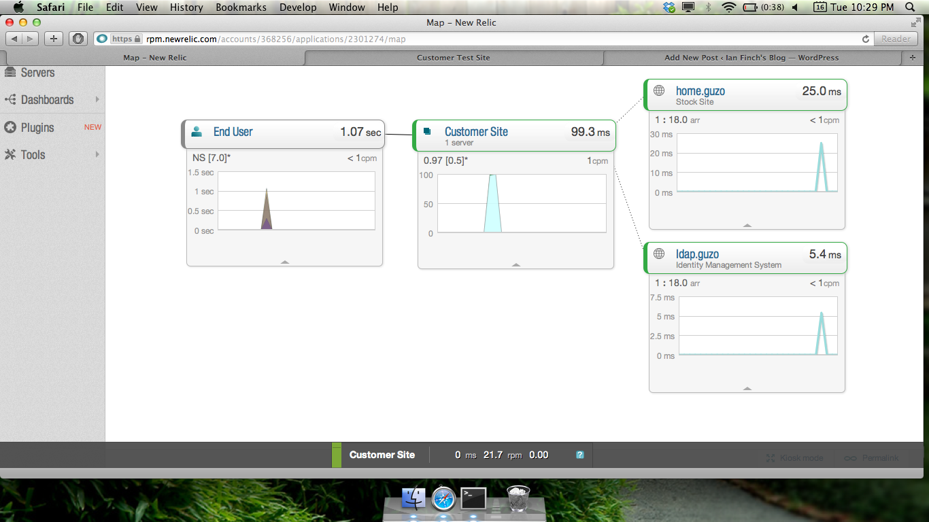Toggle Kiosk mode
Viewport: 929px width, 522px height.
click(x=794, y=458)
